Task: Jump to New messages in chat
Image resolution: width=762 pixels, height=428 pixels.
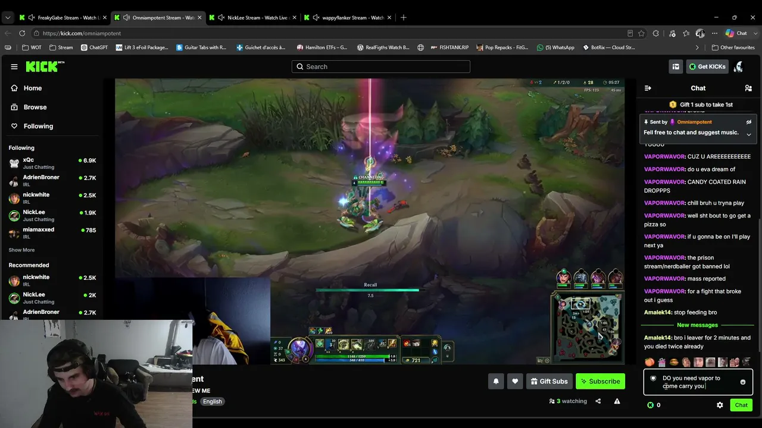Action: point(697,325)
